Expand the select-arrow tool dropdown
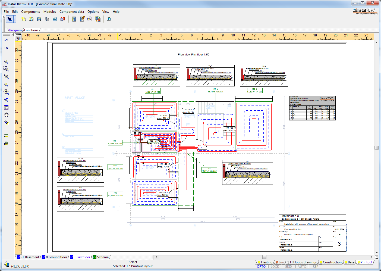Viewport: 381px width, 271px height. point(15,19)
